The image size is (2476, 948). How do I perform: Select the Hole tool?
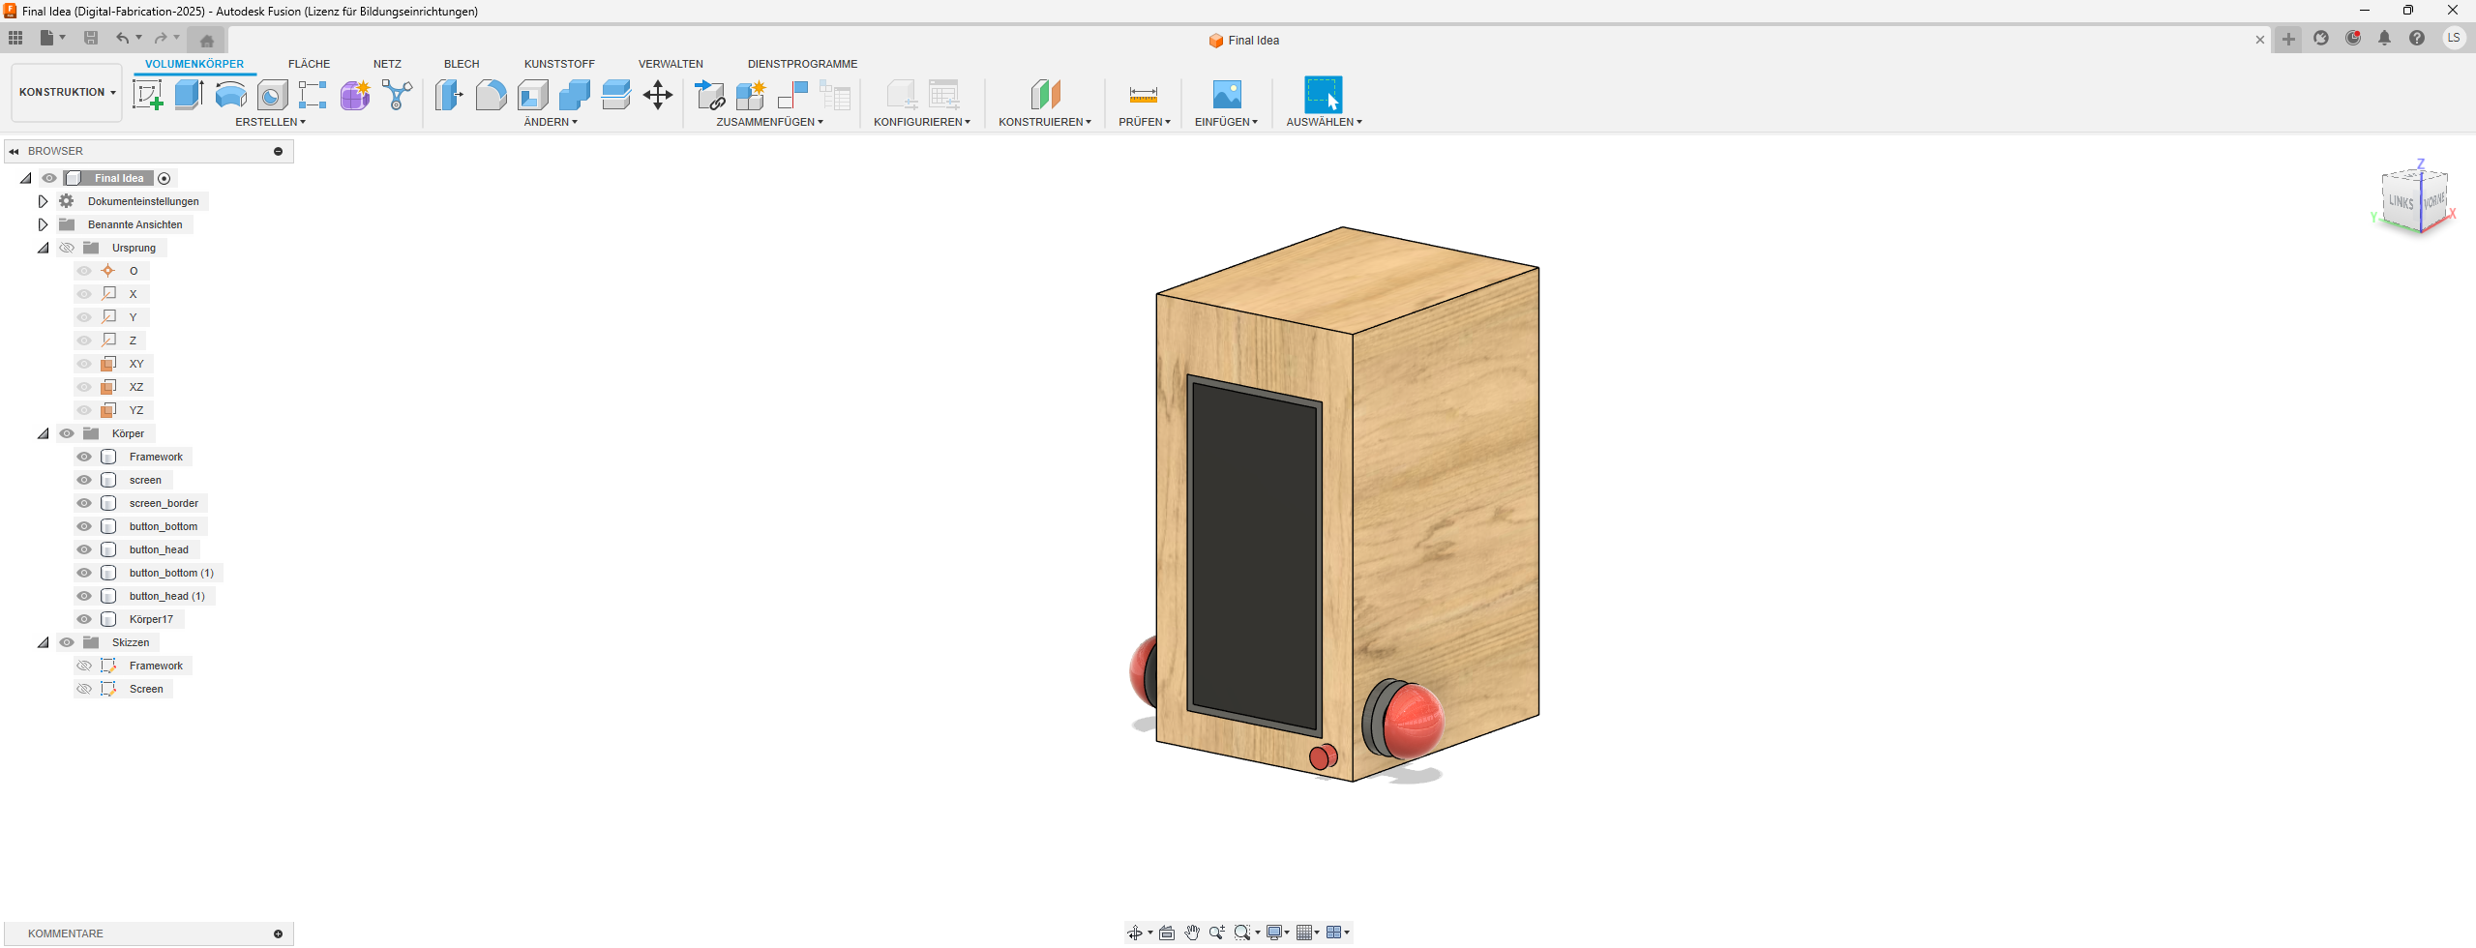tap(272, 95)
